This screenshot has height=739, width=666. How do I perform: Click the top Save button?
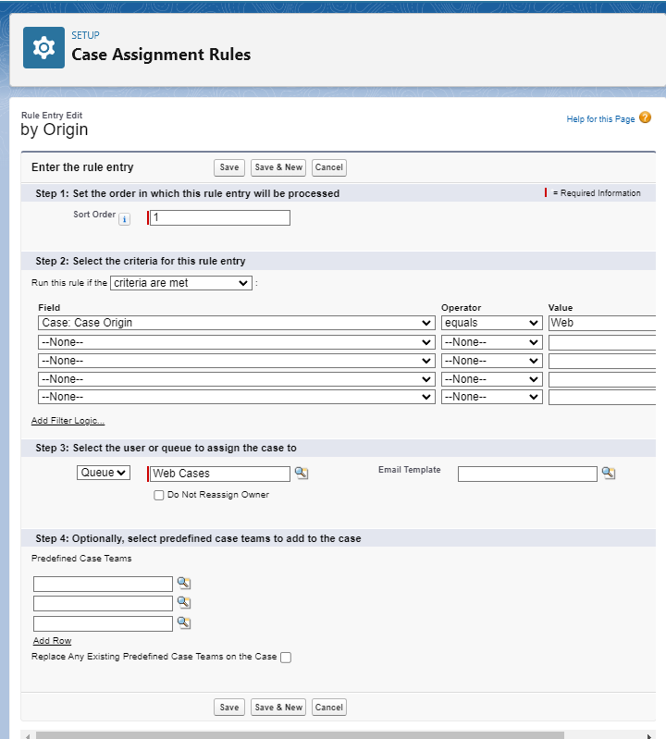tap(229, 167)
